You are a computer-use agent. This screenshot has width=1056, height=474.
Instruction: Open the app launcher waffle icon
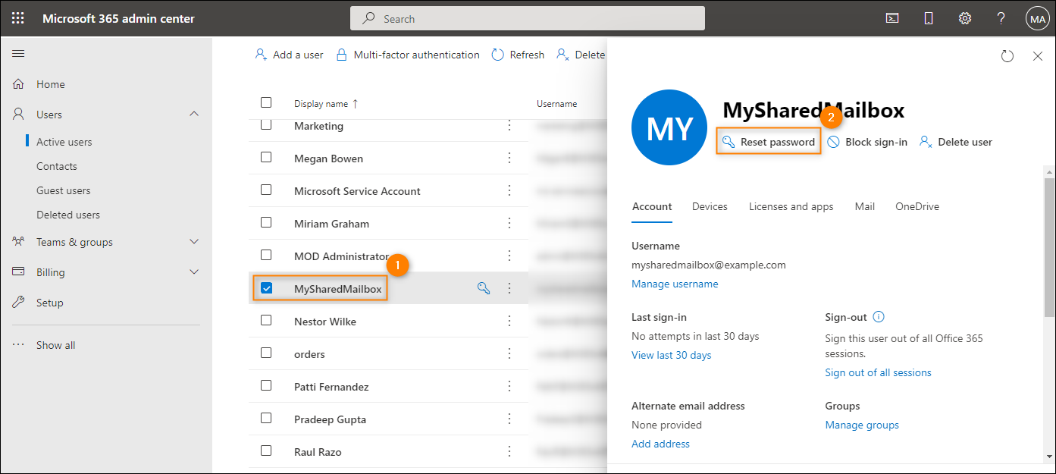pyautogui.click(x=18, y=18)
